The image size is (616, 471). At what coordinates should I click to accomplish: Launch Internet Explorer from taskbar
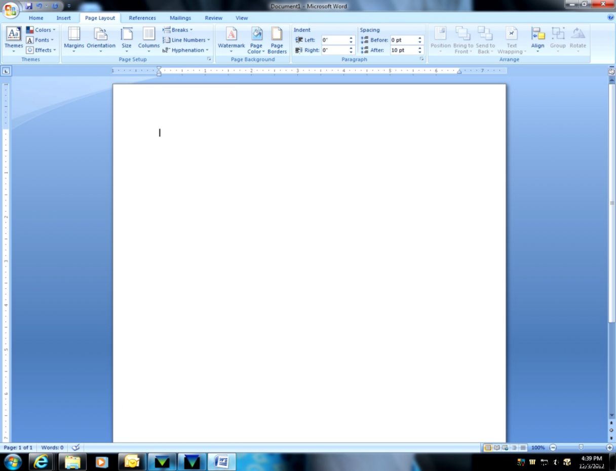(41, 461)
